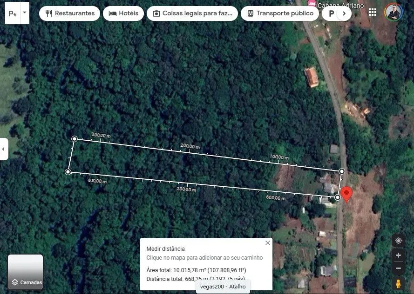Viewport: 414px width, 294px height.
Task: Click the partially hidden P category chip
Action: pos(330,13)
